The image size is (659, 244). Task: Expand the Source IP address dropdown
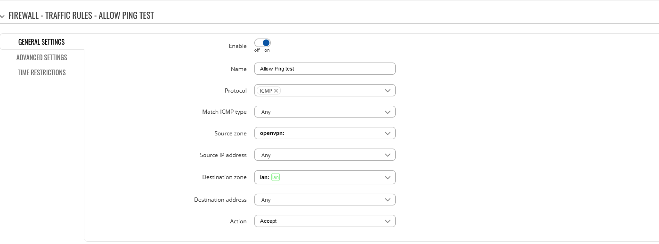325,155
